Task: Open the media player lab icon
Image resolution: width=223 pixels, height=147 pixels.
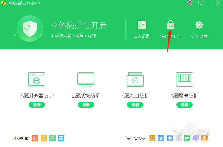Action: (152, 138)
